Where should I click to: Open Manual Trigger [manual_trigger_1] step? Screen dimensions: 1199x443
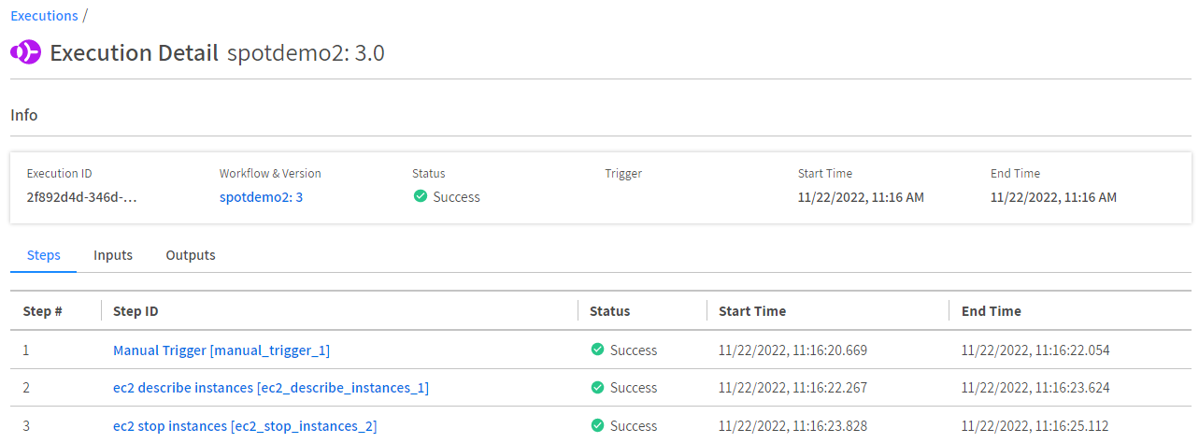tap(221, 350)
